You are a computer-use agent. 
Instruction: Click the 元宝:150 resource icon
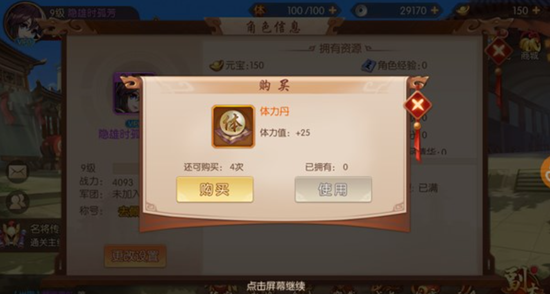click(x=216, y=65)
